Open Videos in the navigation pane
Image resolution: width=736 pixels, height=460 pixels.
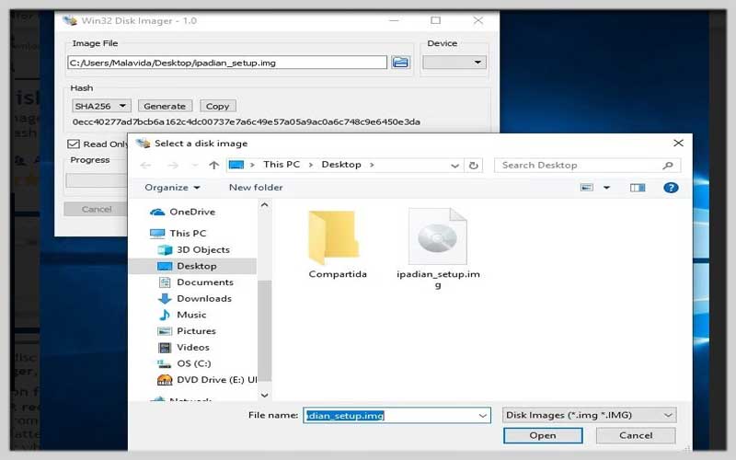(183, 348)
